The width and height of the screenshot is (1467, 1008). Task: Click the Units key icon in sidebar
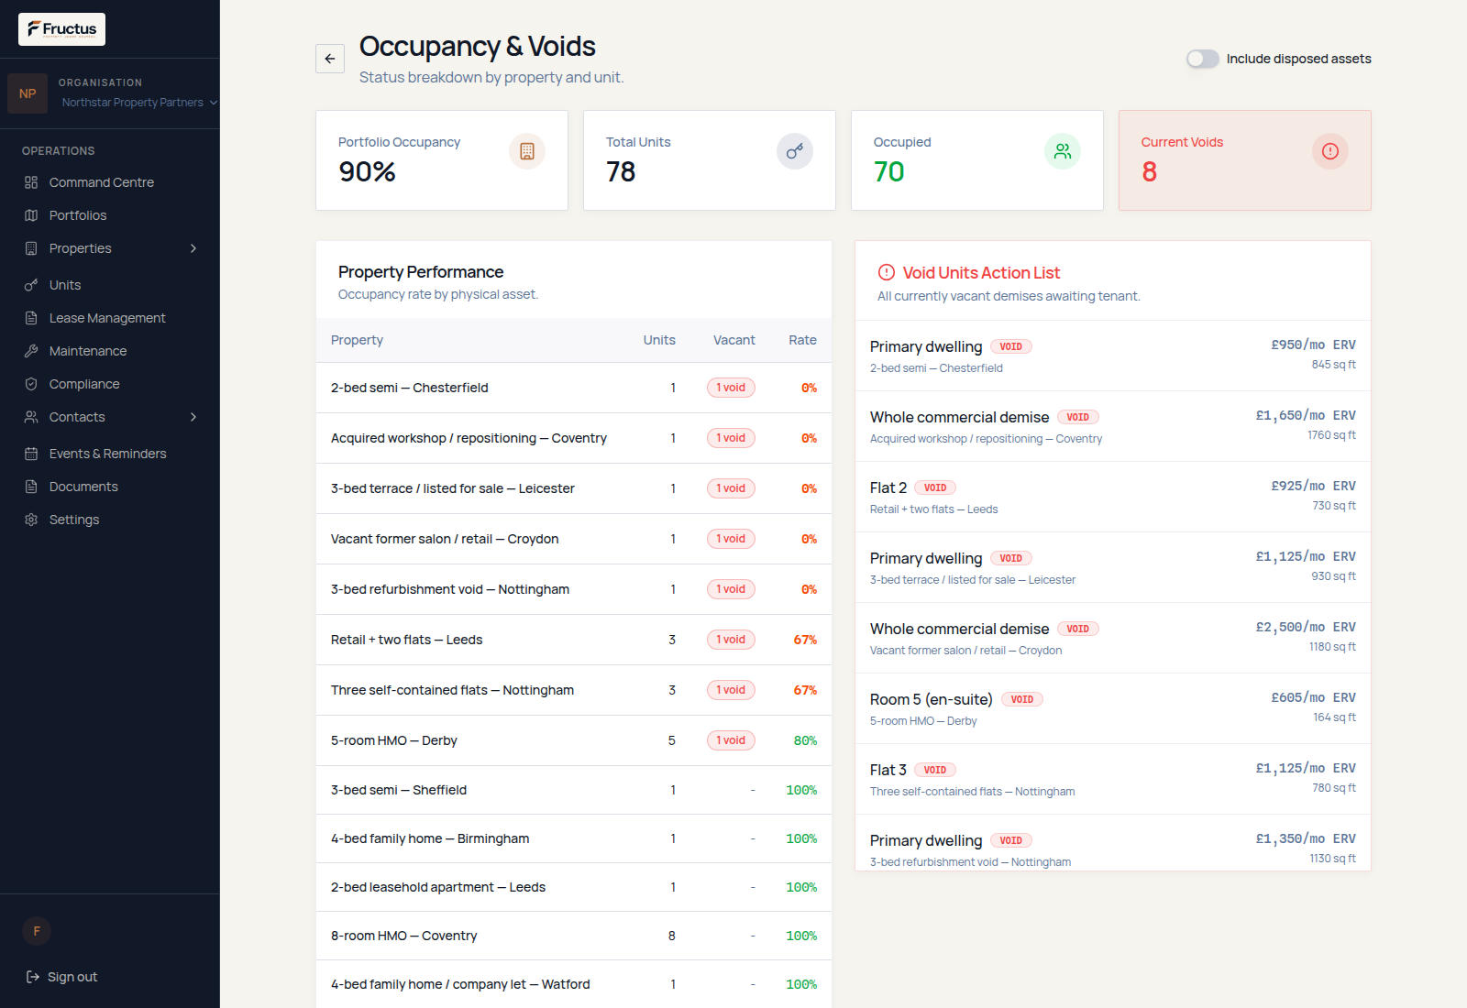pyautogui.click(x=31, y=285)
